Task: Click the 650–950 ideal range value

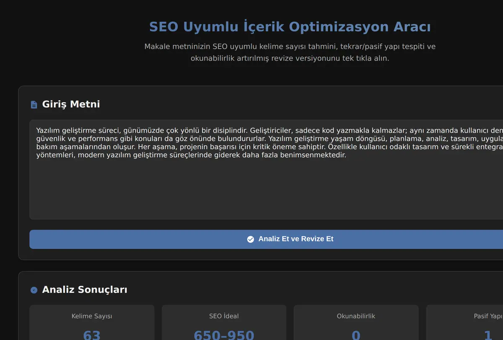Action: coord(224,335)
